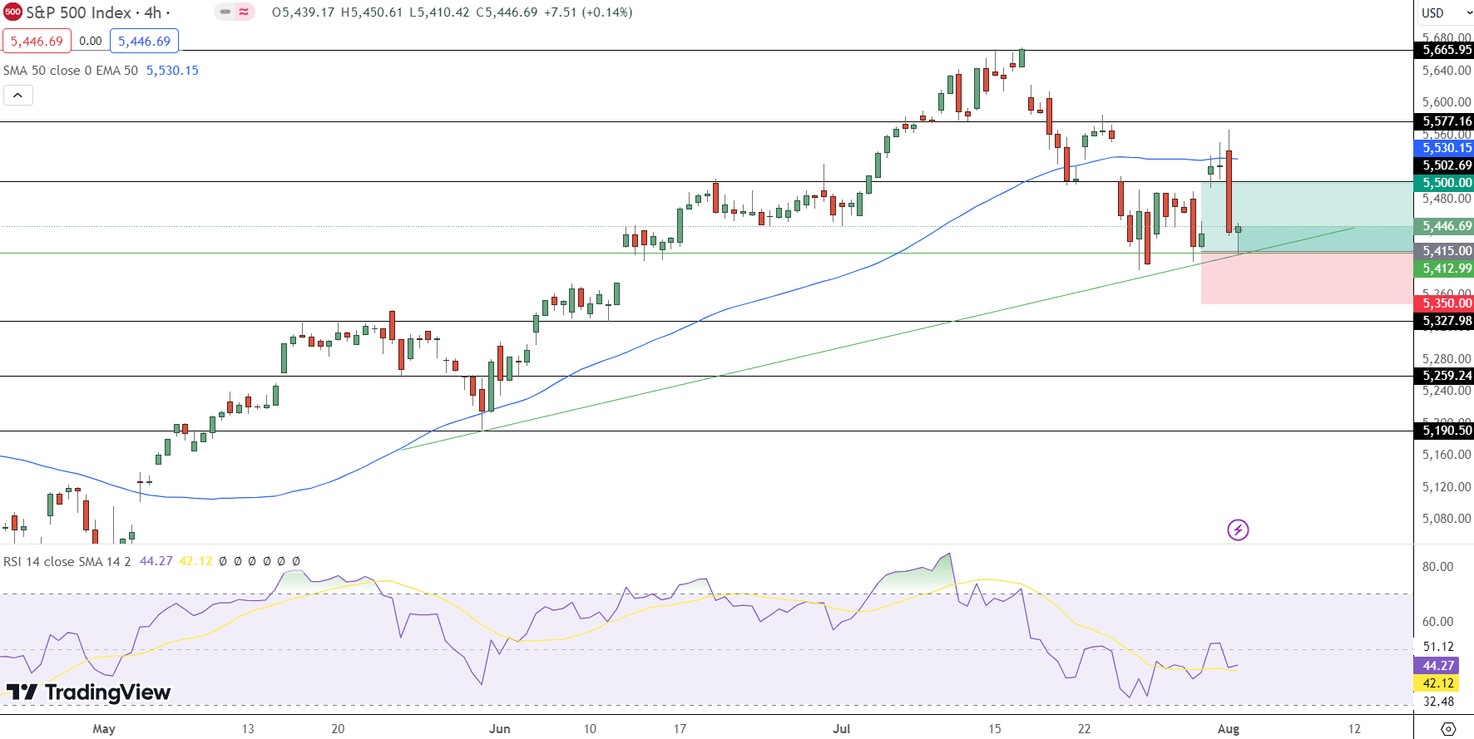Click the Jul date on the time axis
The image size is (1474, 739).
pos(842,729)
